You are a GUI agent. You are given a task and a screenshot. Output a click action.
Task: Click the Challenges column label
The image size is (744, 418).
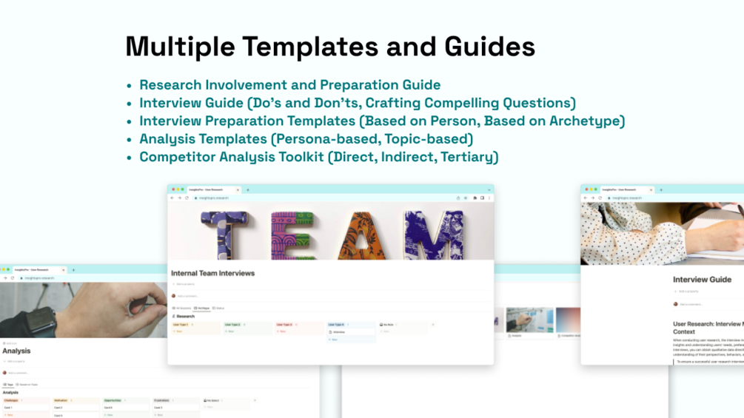click(11, 400)
